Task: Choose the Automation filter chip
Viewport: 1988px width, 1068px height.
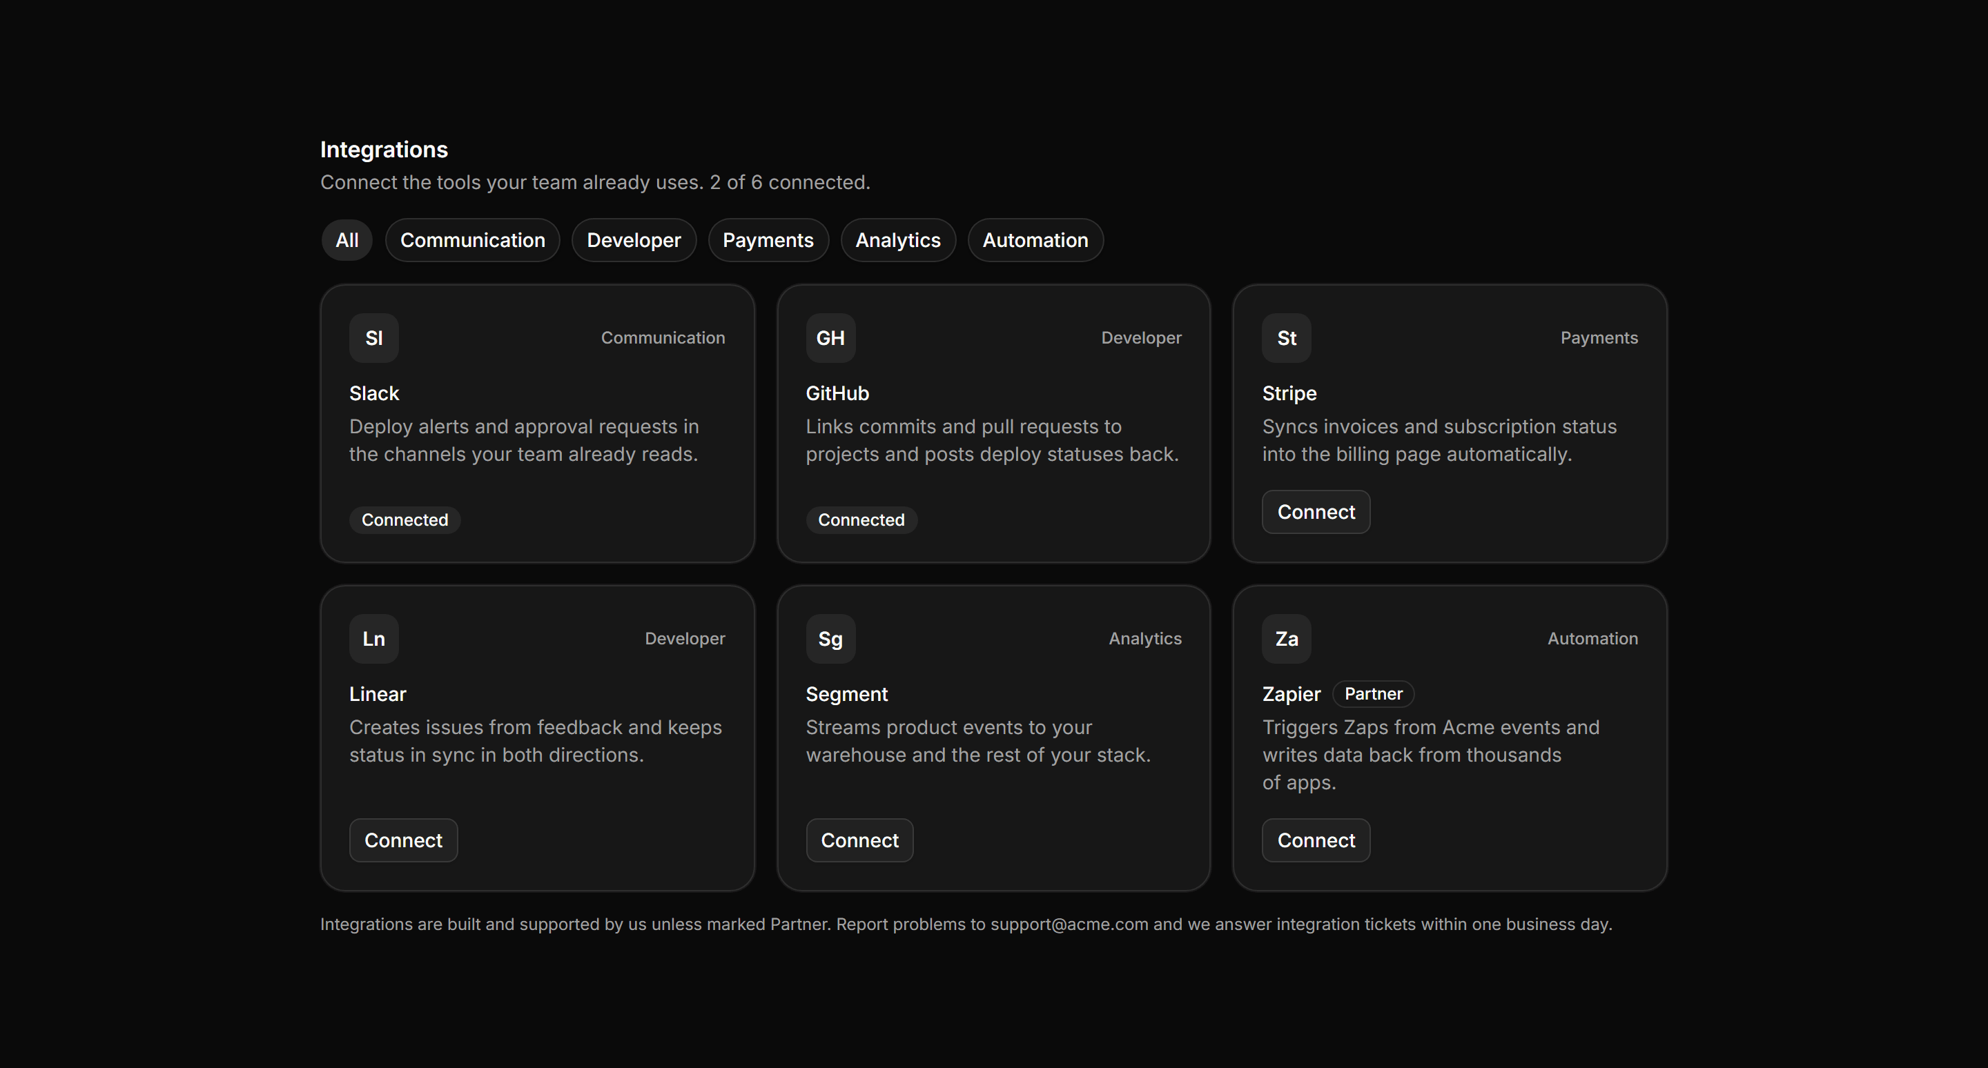Action: 1035,240
